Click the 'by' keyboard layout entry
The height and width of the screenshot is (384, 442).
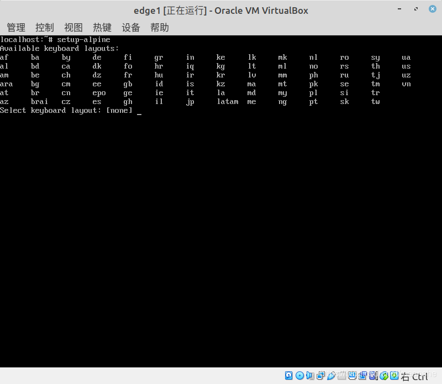click(x=66, y=58)
